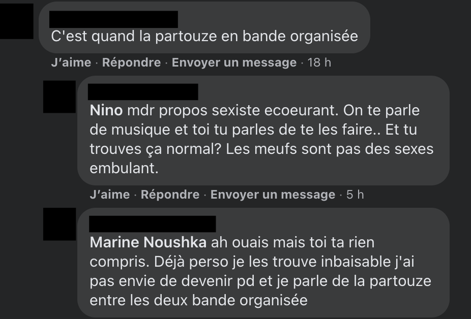This screenshot has height=319, width=471.
Task: Click the avatar beside the Marine Noushka reply
Action: pos(59,224)
